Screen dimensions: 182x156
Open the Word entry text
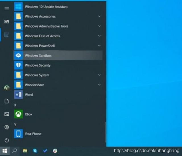tap(29, 95)
